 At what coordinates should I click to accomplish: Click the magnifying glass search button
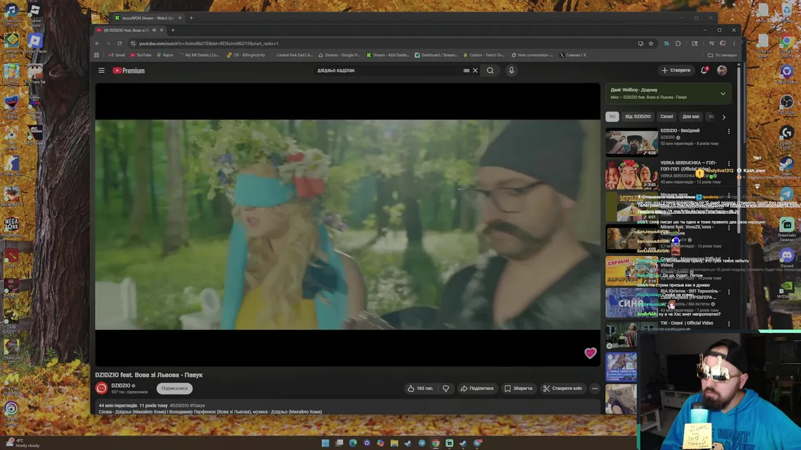tap(490, 71)
